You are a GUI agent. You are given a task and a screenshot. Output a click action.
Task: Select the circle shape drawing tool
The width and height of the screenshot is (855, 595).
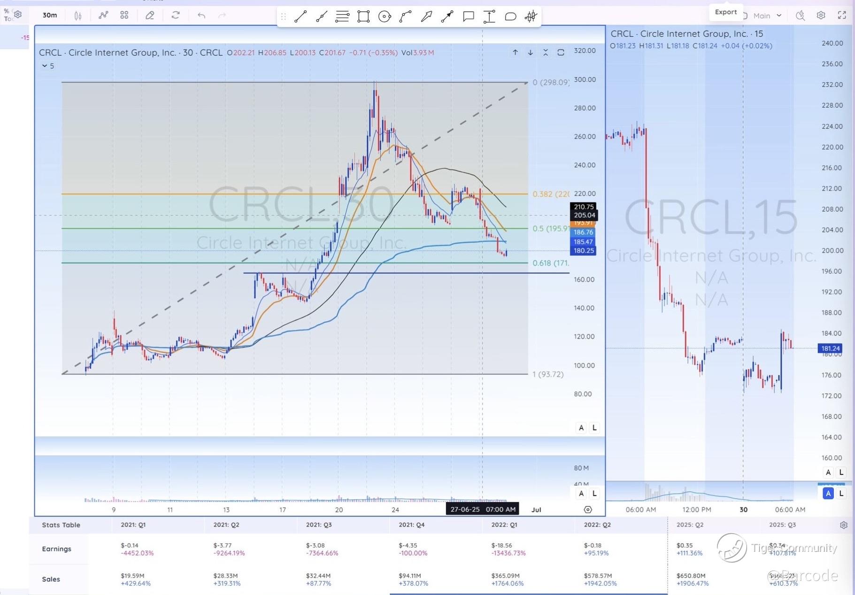tap(385, 17)
